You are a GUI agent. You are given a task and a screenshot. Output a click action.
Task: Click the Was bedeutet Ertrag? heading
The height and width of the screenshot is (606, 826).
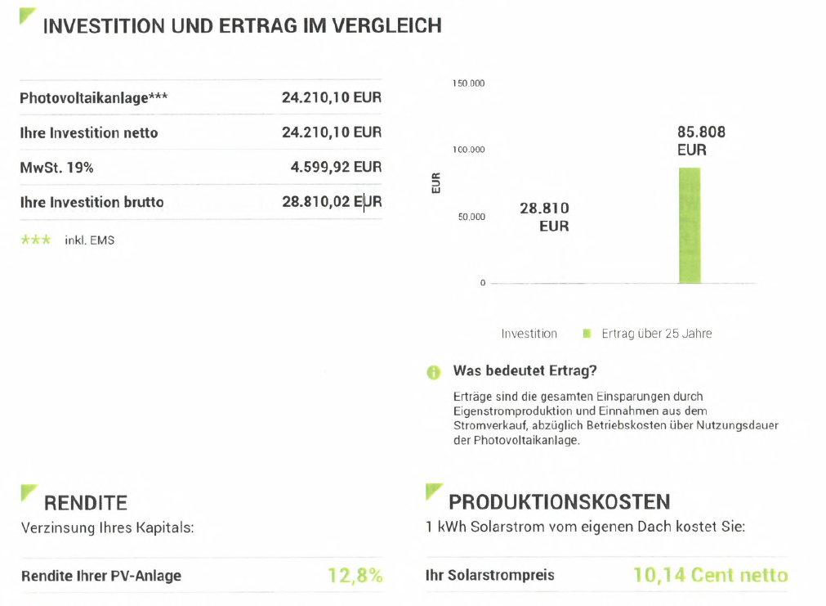[525, 370]
